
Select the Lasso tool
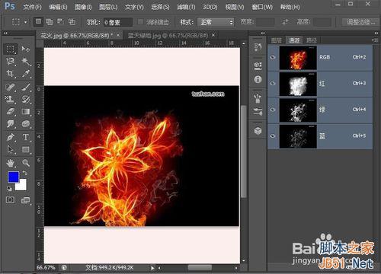[10, 61]
